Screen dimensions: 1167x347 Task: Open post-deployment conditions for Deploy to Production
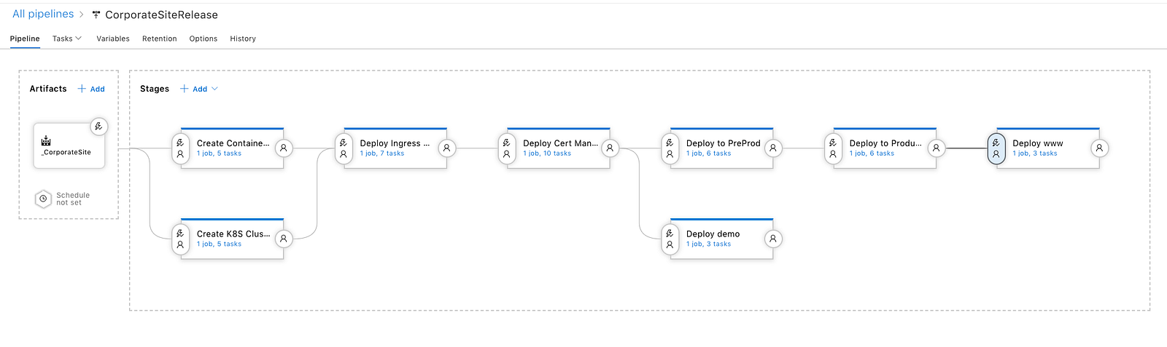click(937, 148)
